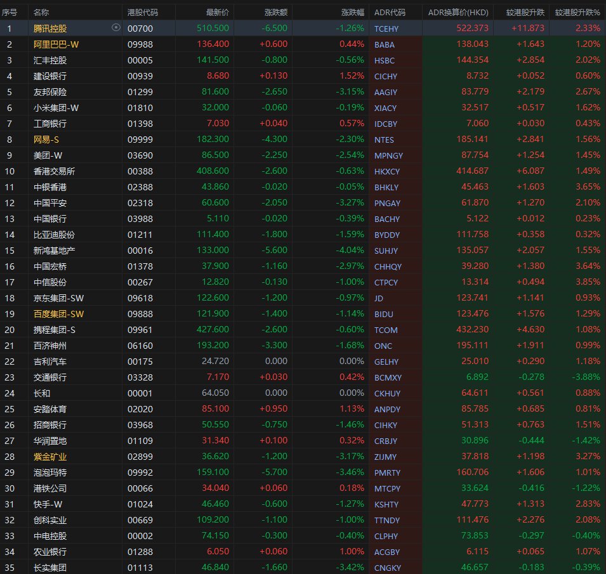Select the 京东集团-SW stock name
The image size is (606, 574).
(59, 298)
